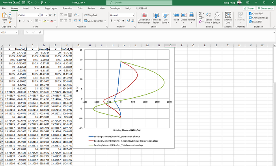This screenshot has height=166, width=276.
Task: Open the Find & Select tool
Action: point(217,18)
